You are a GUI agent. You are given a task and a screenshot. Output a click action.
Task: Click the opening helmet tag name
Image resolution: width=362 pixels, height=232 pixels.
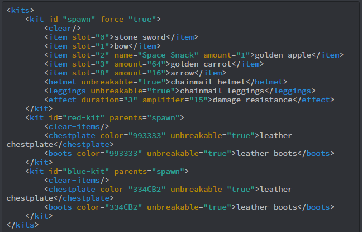pyautogui.click(x=63, y=82)
